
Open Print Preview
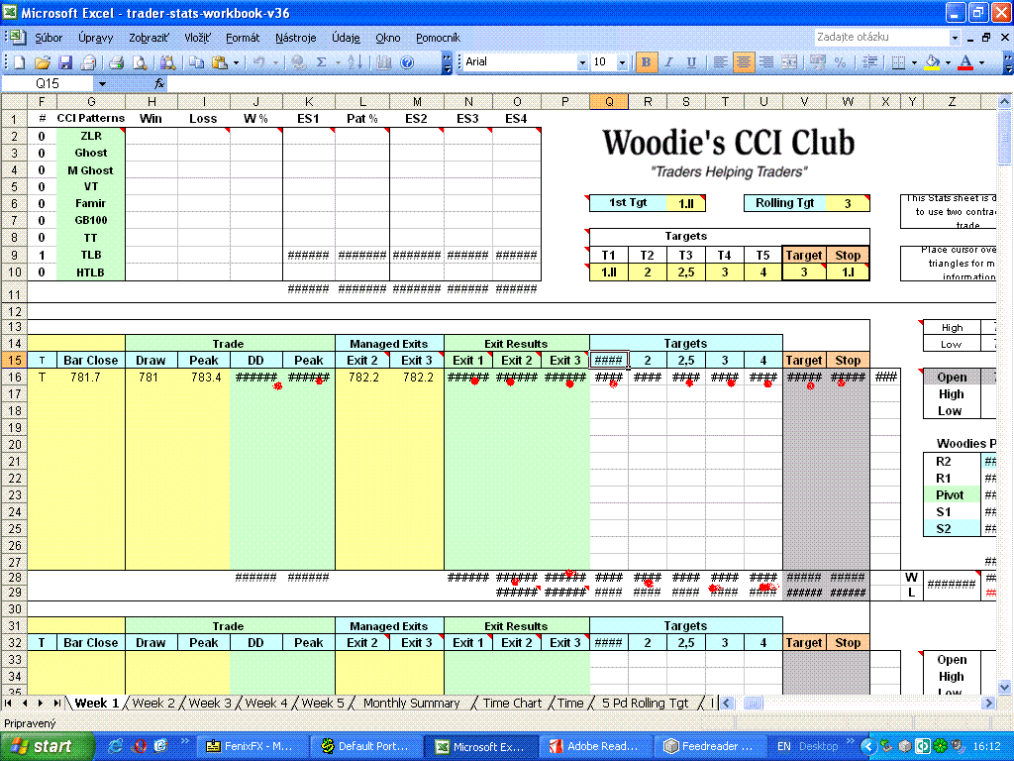point(139,62)
